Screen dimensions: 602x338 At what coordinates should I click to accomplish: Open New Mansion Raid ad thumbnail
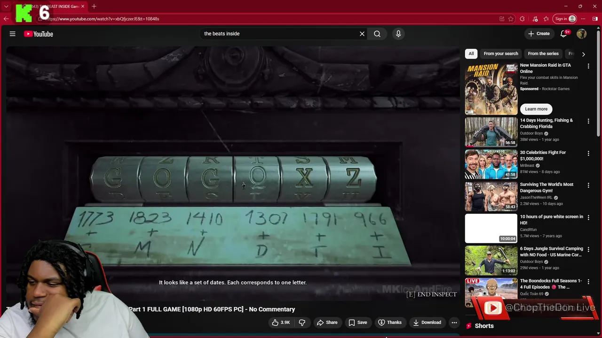click(x=491, y=88)
